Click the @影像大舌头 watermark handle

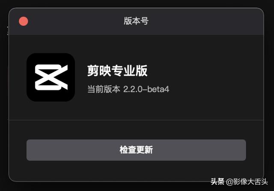[x=247, y=182]
